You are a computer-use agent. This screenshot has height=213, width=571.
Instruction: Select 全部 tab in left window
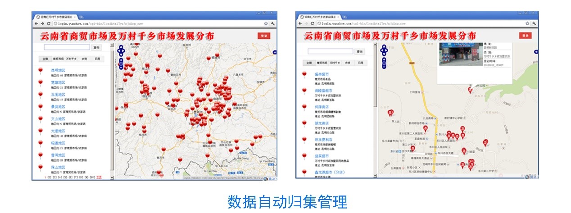coord(45,59)
